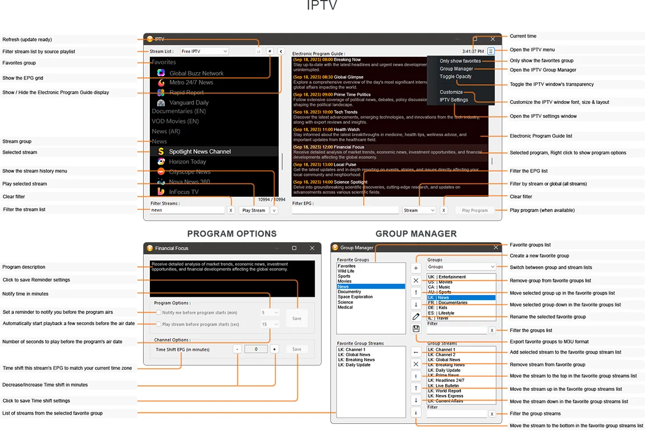The width and height of the screenshot is (645, 430).
Task: Choose Customize from the IPTV menu
Action: [451, 92]
